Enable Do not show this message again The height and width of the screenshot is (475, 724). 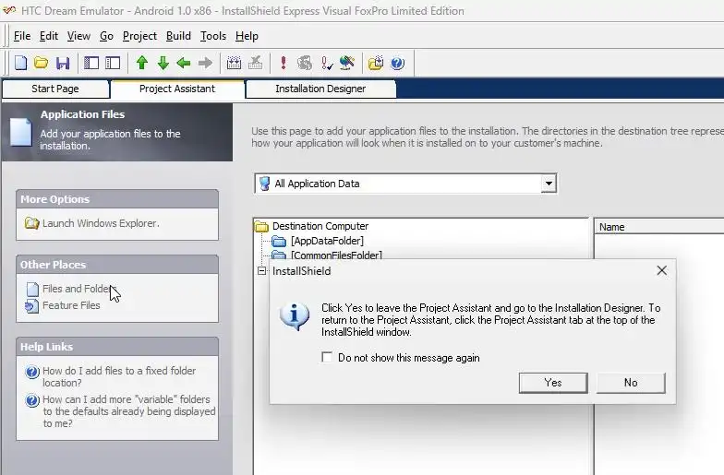pos(327,358)
